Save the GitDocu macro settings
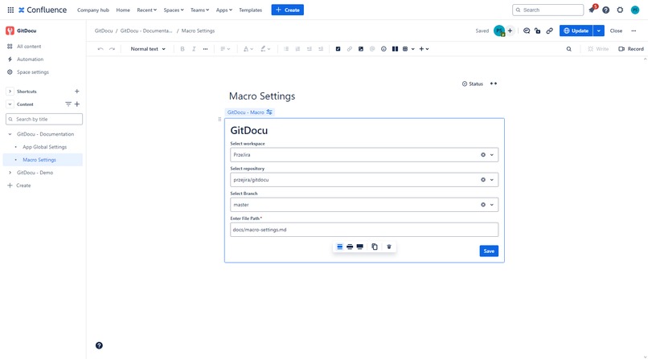The image size is (648, 359). [x=489, y=251]
